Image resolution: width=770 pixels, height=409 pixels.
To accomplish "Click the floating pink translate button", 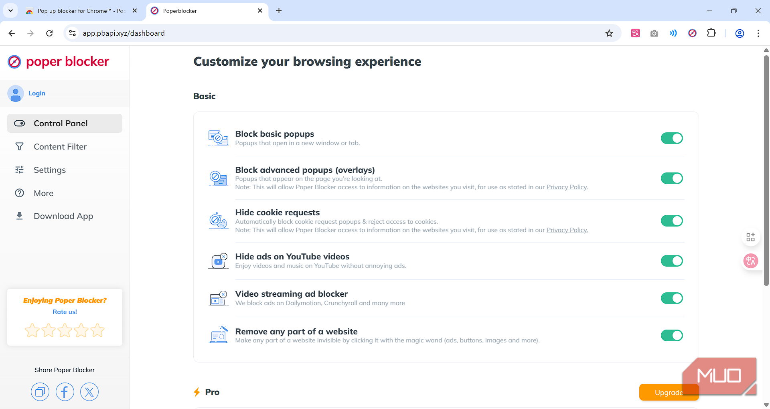I will coord(750,261).
